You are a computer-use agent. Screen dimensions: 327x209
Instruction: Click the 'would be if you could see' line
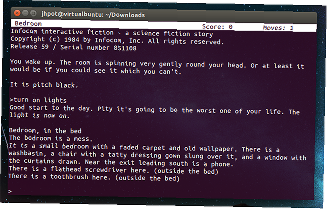point(96,70)
